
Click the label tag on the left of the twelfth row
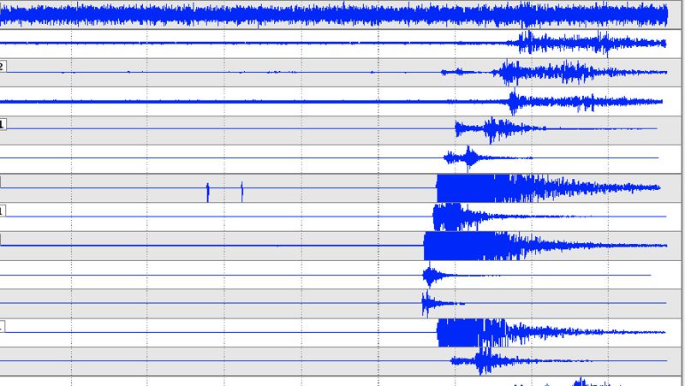click(2, 326)
